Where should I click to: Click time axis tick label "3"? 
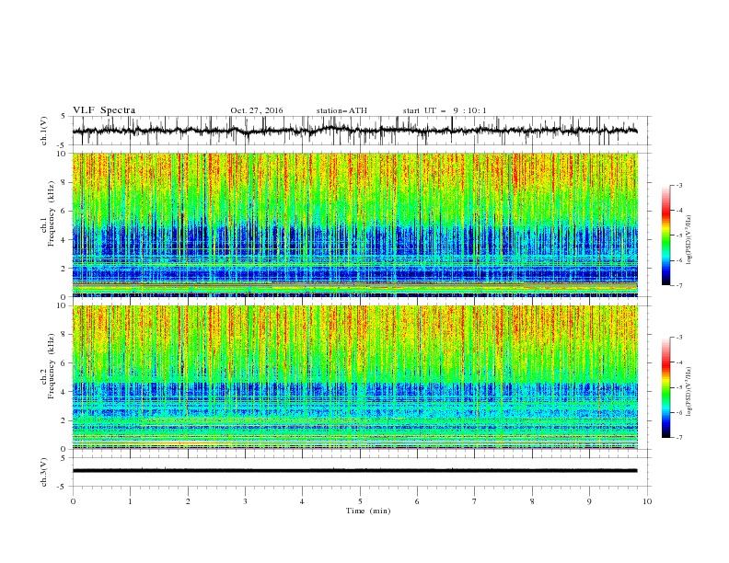click(245, 501)
